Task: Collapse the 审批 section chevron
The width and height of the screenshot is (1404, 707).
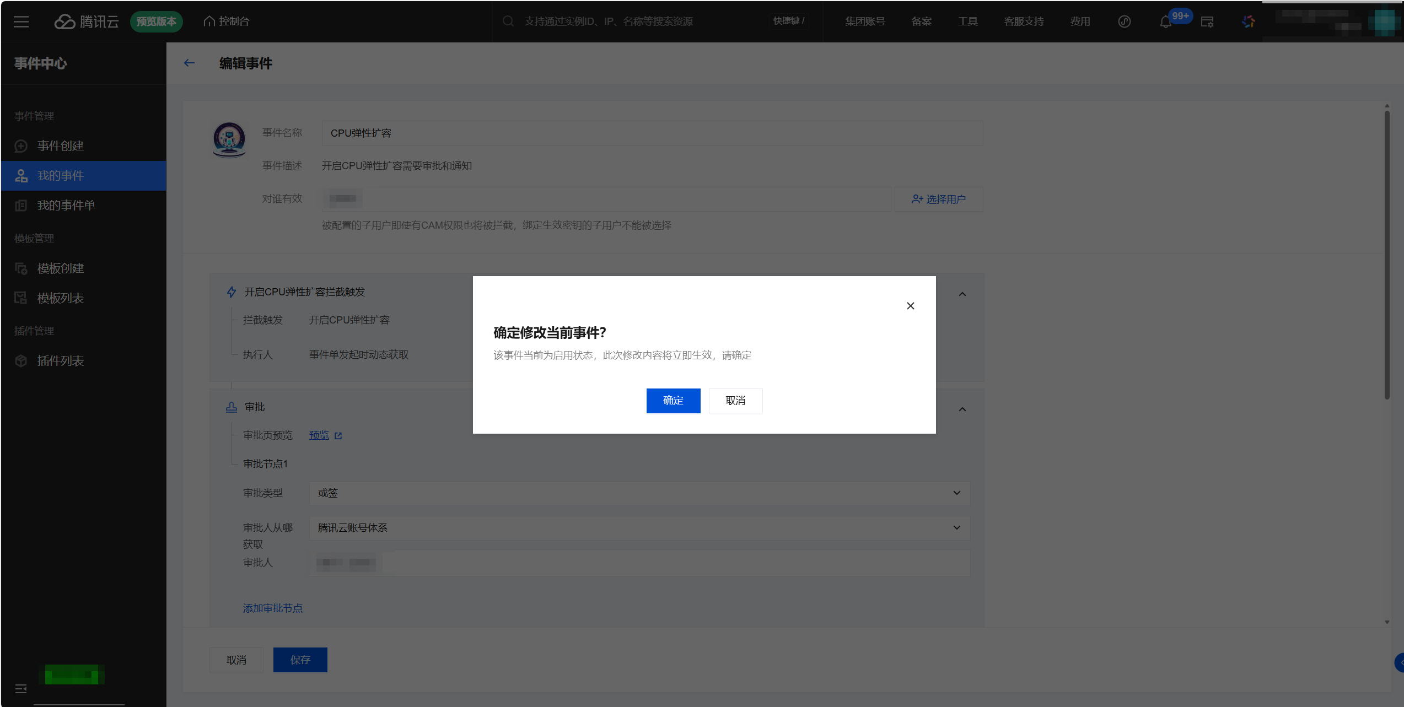Action: (x=962, y=409)
